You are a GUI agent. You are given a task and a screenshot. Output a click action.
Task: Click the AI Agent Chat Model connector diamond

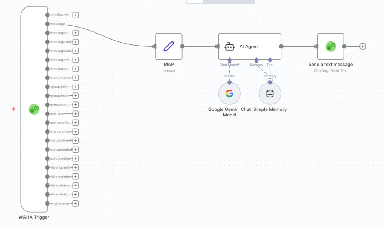coord(229,60)
